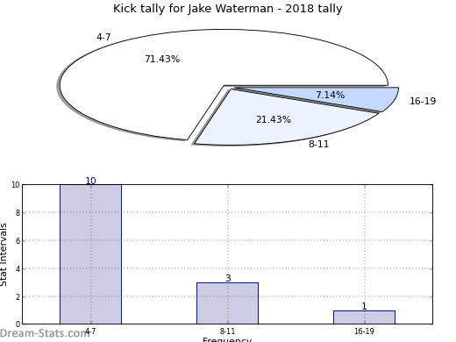Screen dimensions: 456x342
Task: Click the y-axis tick labeled 6
Action: (18, 241)
